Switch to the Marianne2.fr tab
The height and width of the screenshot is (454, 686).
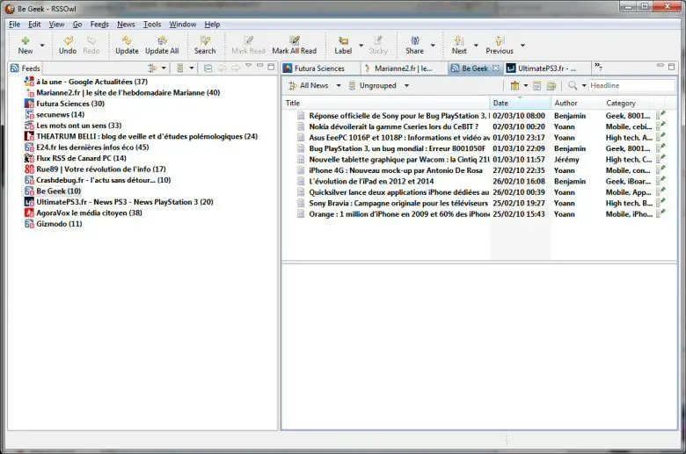click(x=403, y=68)
